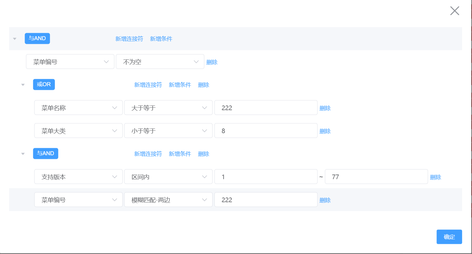The height and width of the screenshot is (254, 472).
Task: Delete the 支持版本 range condition row
Action: pyautogui.click(x=435, y=177)
